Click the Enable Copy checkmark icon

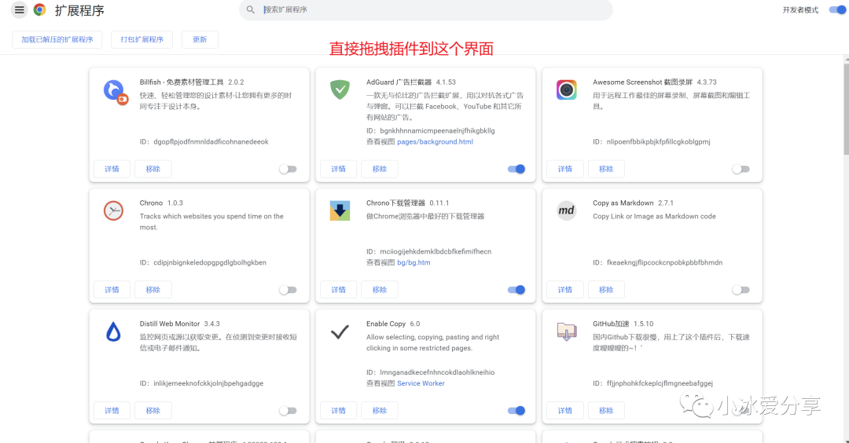coord(340,331)
